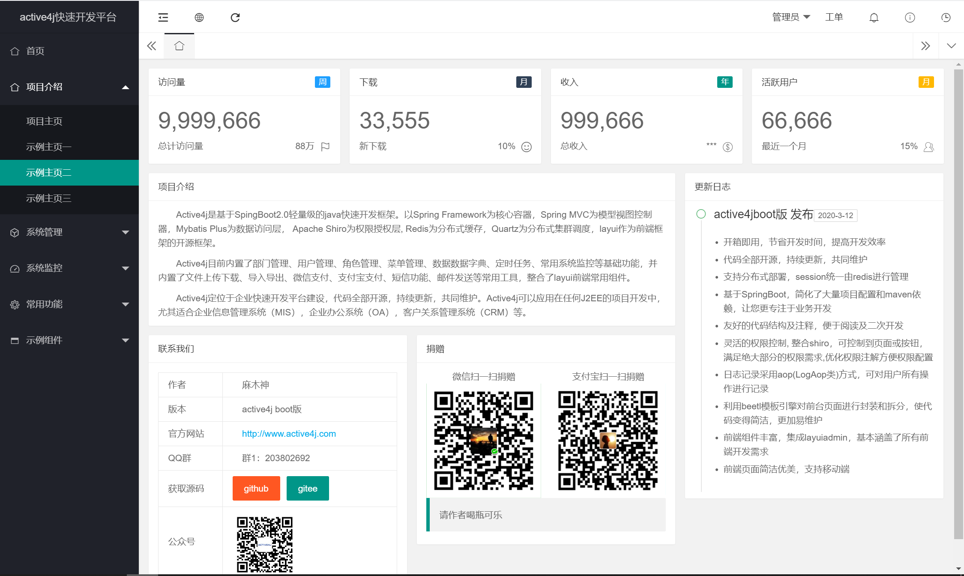Click the green gitee button
Image resolution: width=964 pixels, height=576 pixels.
[x=307, y=489]
